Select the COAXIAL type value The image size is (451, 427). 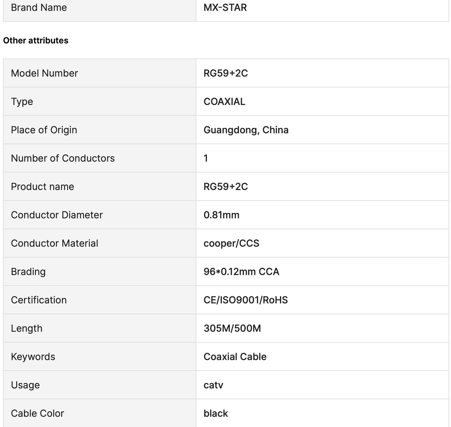tap(224, 102)
